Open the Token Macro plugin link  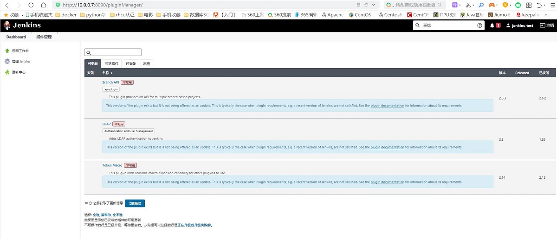tap(112, 165)
